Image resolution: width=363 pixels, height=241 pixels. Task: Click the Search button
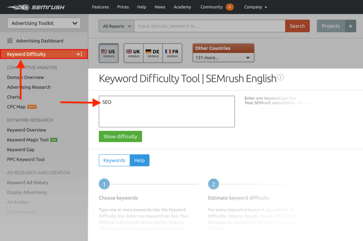point(297,26)
